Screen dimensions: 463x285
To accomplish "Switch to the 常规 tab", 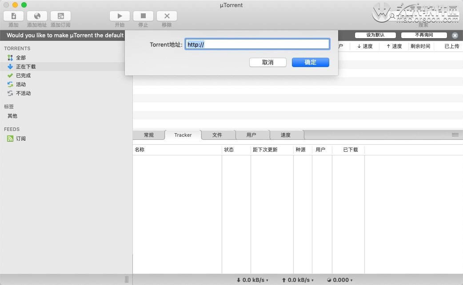I will [x=148, y=135].
